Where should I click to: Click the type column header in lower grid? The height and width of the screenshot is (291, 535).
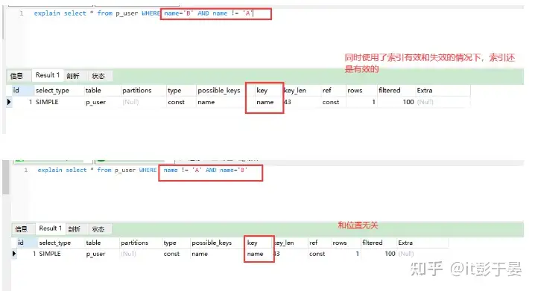coord(177,243)
